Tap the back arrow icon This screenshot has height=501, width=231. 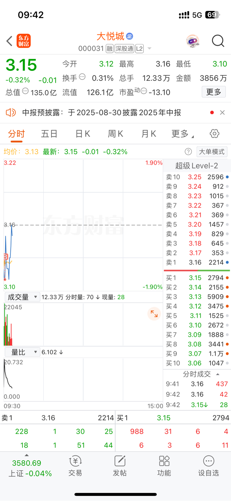coord(9,41)
